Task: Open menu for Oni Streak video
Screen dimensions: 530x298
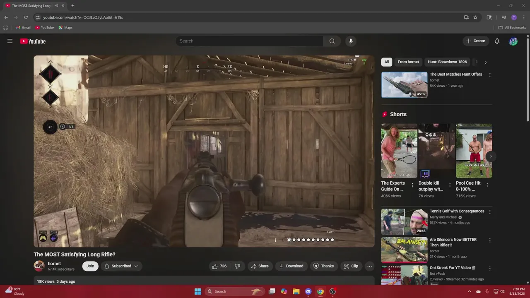Action: point(490,269)
